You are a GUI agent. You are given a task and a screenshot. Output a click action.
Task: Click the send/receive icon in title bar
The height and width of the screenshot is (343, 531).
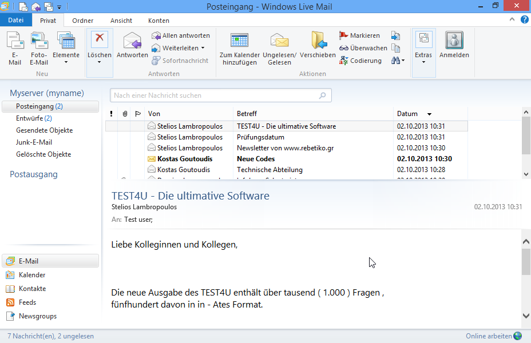pyautogui.click(x=49, y=6)
